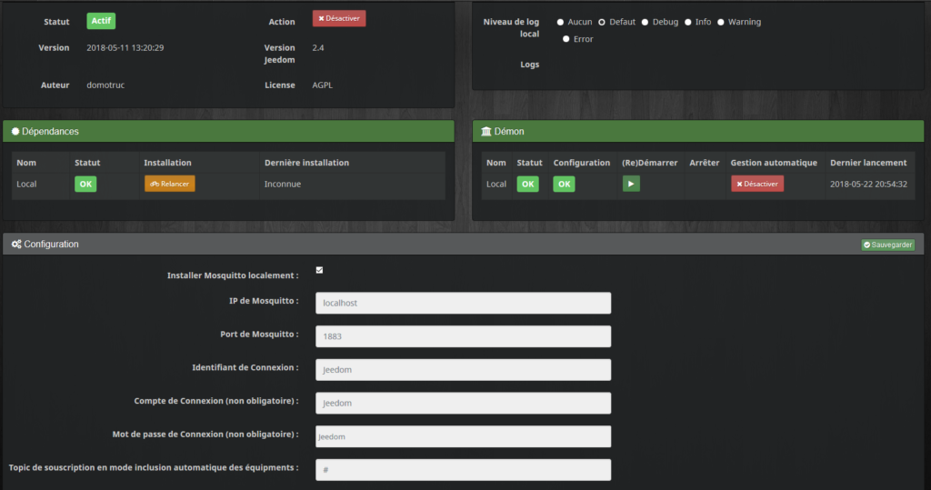931x490 pixels.
Task: Click the gears icon in Configuration header
Action: [x=16, y=245]
